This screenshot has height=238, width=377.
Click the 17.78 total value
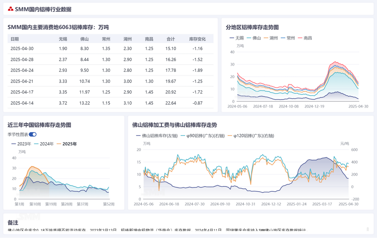171,70
